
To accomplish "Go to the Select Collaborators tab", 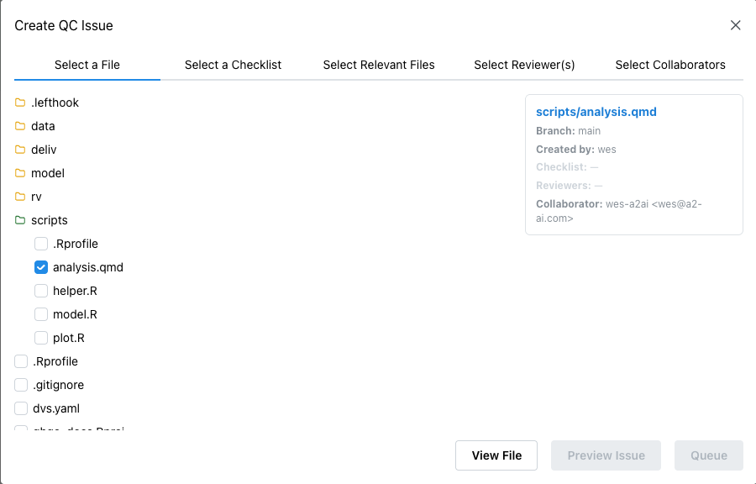I will [670, 65].
